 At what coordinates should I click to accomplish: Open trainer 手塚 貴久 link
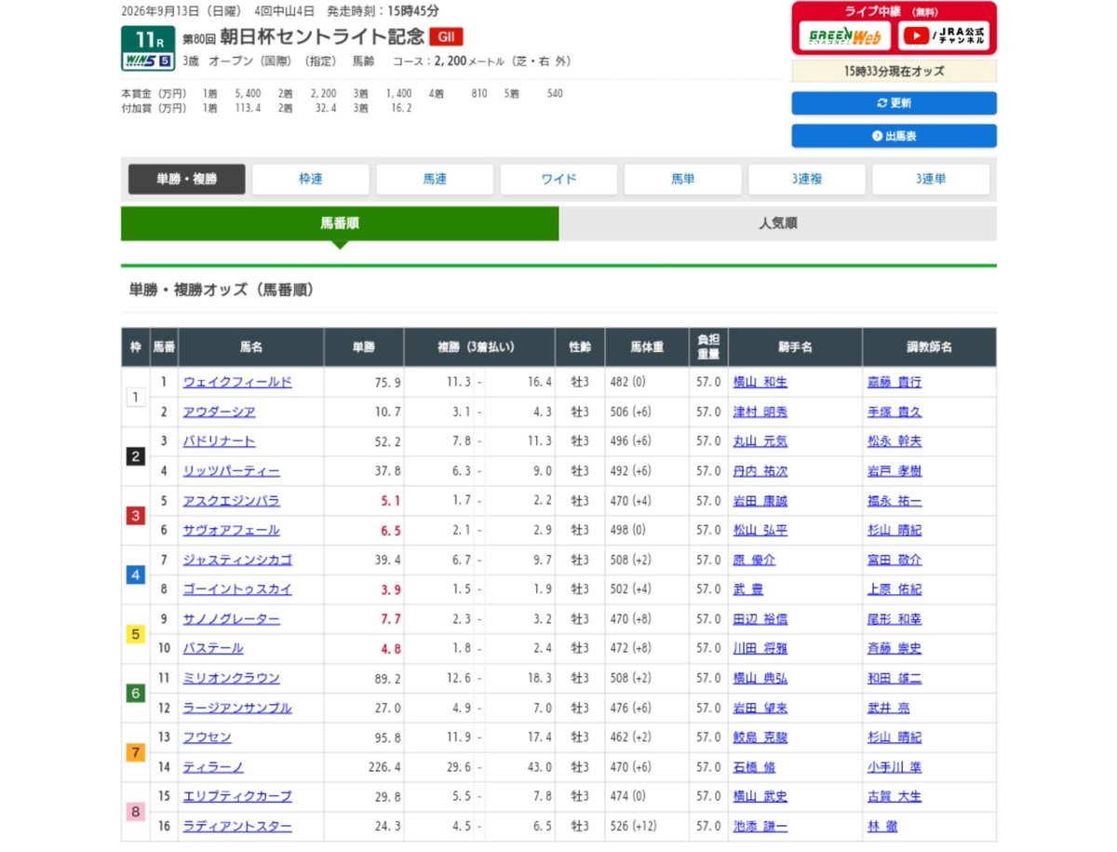click(x=895, y=412)
